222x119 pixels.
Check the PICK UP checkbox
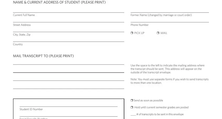pyautogui.click(x=132, y=33)
